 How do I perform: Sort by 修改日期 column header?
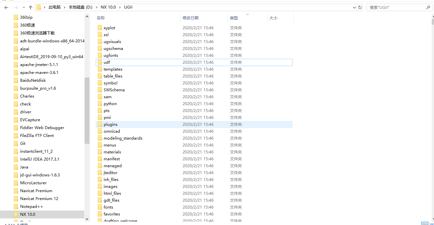tap(191, 18)
